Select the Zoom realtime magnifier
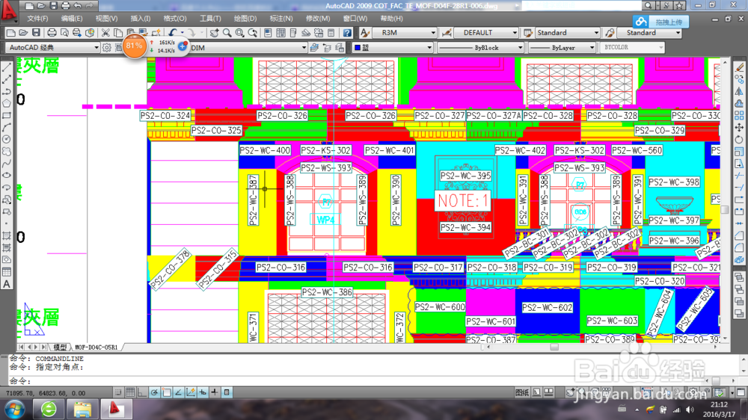 [227, 33]
